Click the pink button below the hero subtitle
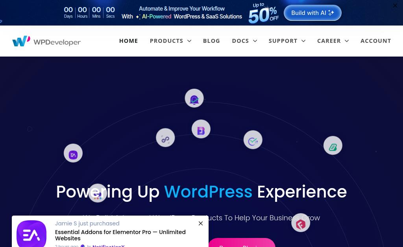This screenshot has height=247, width=403. tap(242, 243)
